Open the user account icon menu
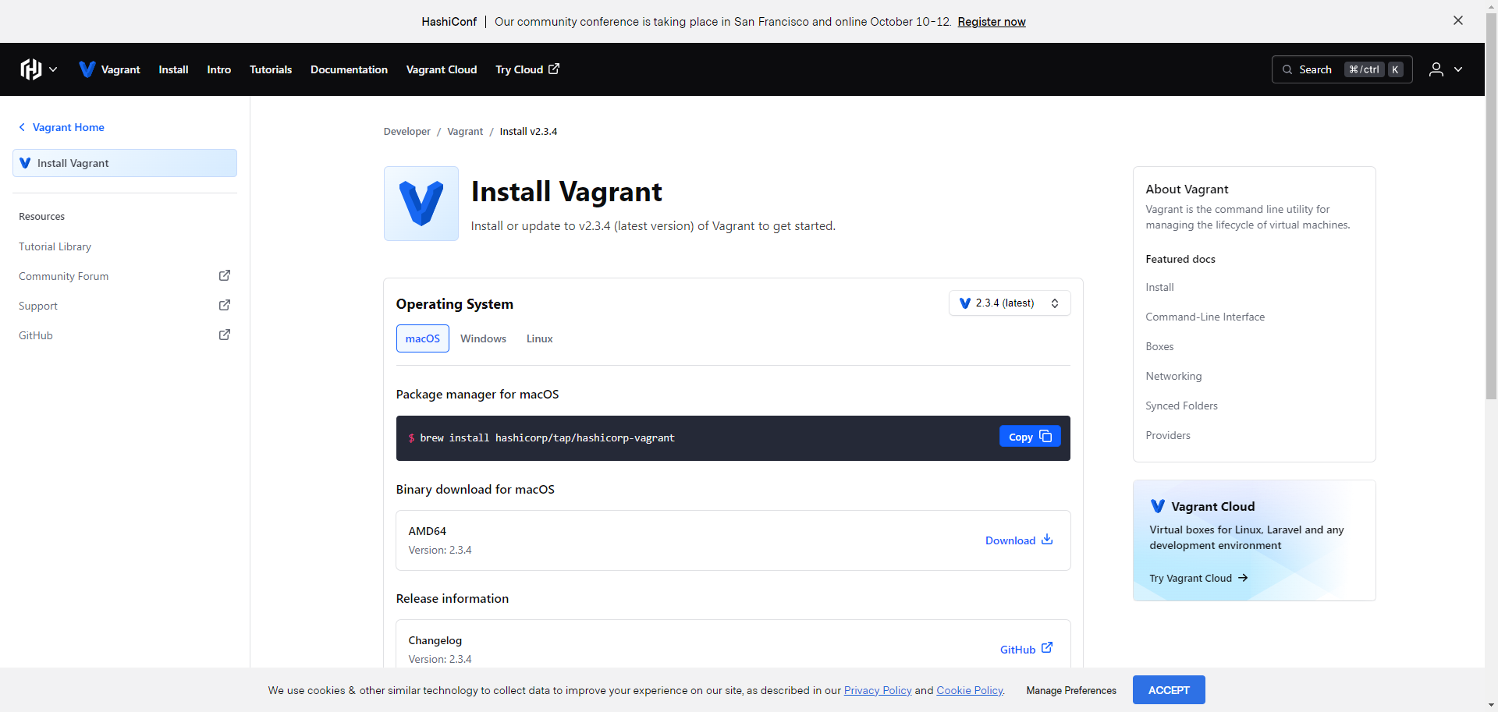 (1436, 69)
